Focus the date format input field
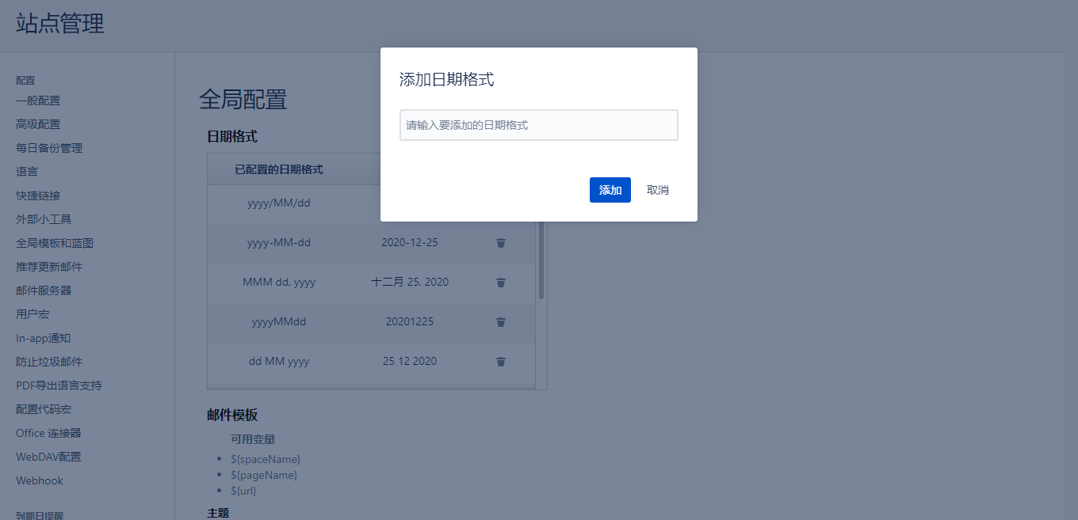Screen dimensions: 1078x520 [x=538, y=125]
